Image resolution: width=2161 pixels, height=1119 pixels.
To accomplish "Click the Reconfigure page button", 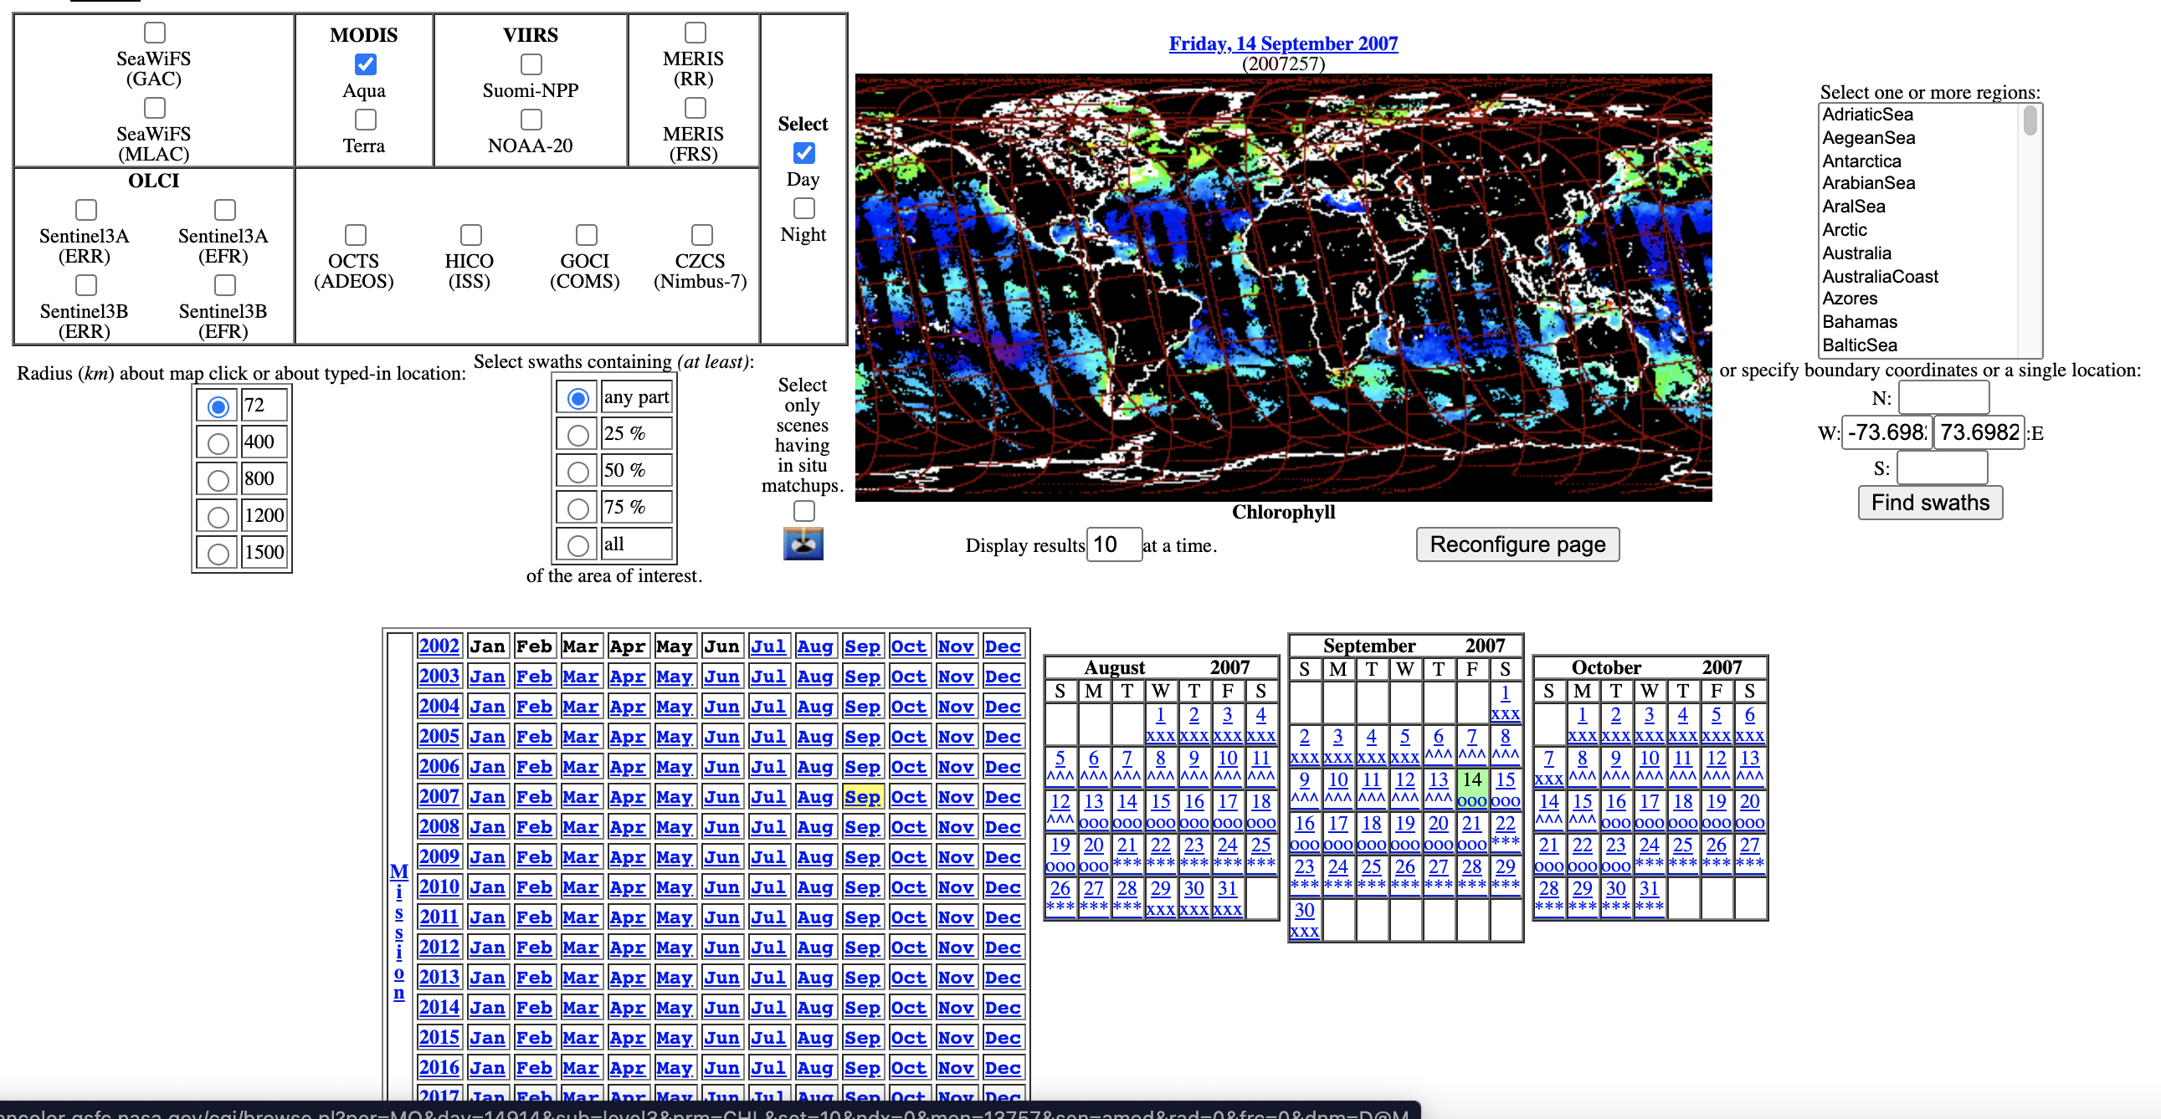I will tap(1517, 544).
